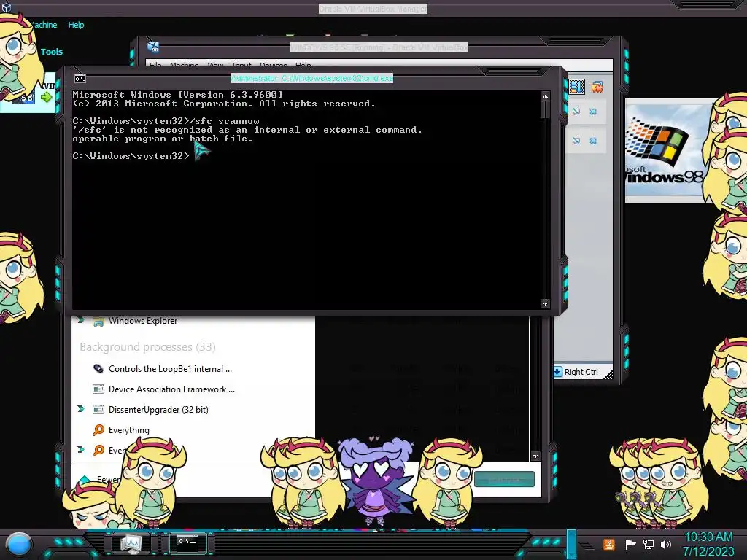Screen dimensions: 747x560
Task: Click the Java update tray icon
Action: click(x=608, y=544)
